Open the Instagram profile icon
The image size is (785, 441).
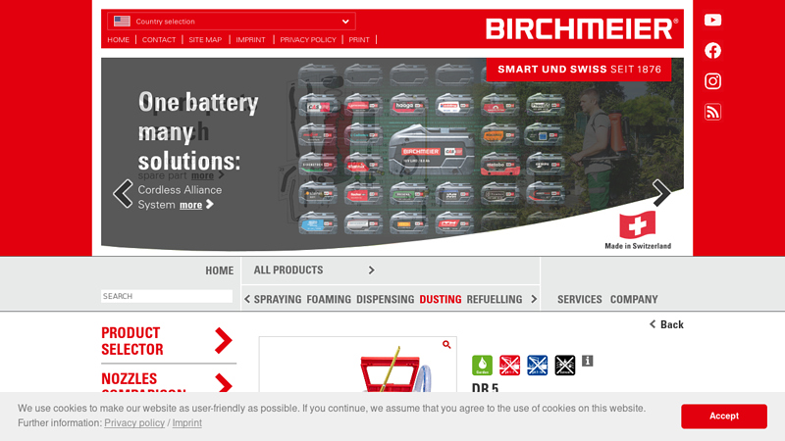[712, 81]
